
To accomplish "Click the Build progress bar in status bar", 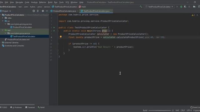I will pos(160,110).
